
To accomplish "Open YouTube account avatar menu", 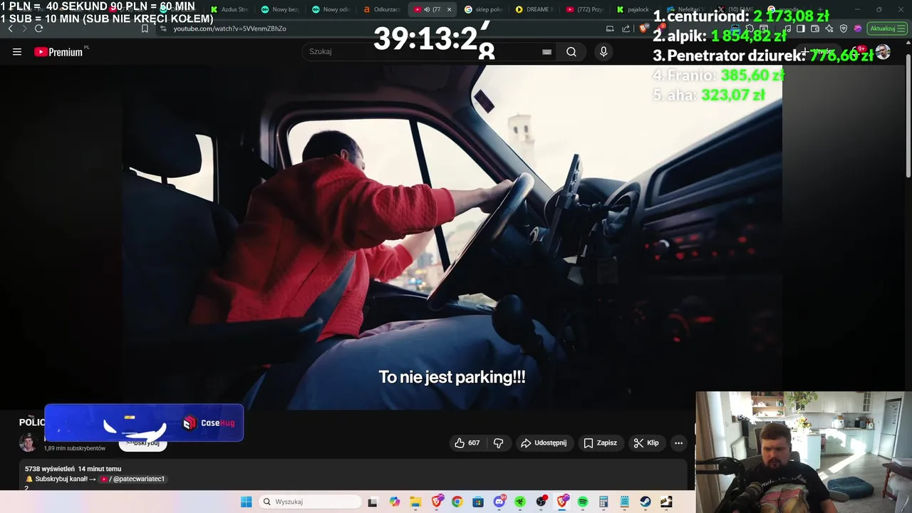I will (883, 52).
